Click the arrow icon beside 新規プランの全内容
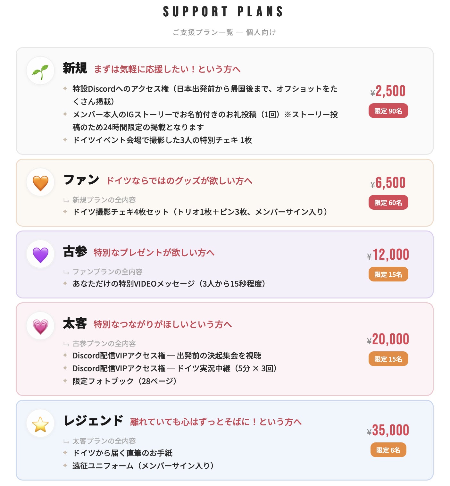Viewport: 450px width, 486px height. 66,201
